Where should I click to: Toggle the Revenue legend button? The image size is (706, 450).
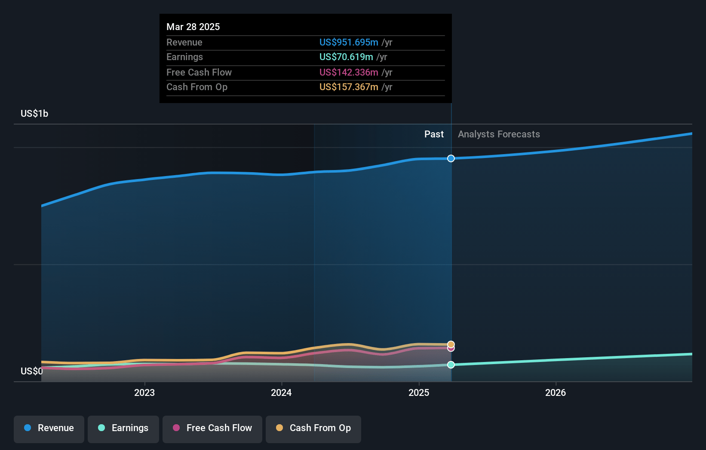click(x=49, y=429)
